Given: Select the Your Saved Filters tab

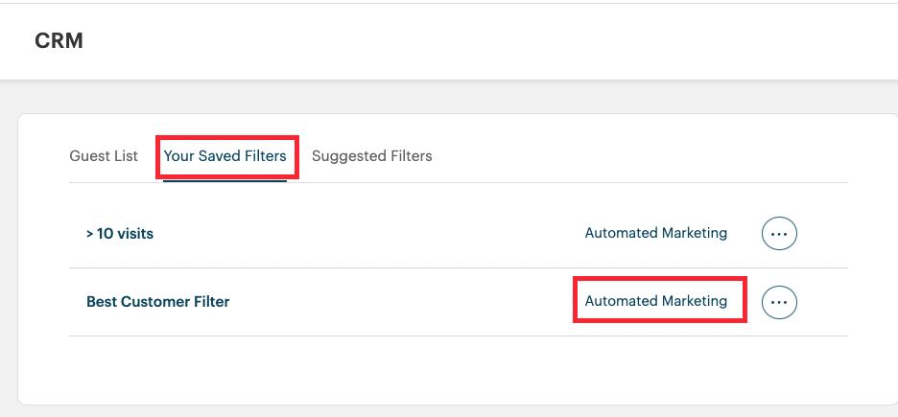Looking at the screenshot, I should [x=225, y=155].
